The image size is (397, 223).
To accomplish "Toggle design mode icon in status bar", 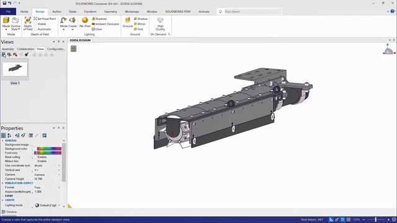I will tap(331, 219).
